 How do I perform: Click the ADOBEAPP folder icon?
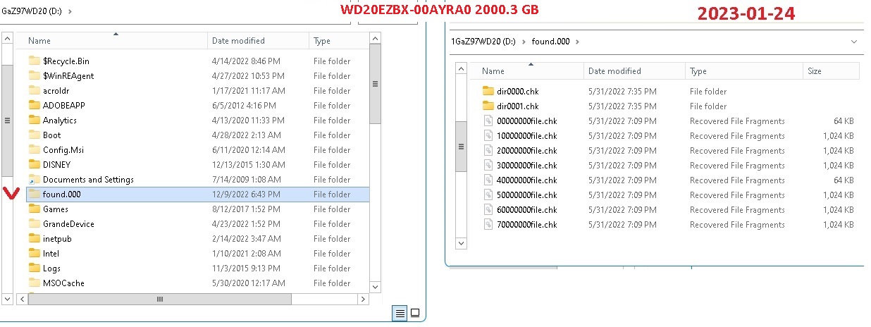point(35,106)
